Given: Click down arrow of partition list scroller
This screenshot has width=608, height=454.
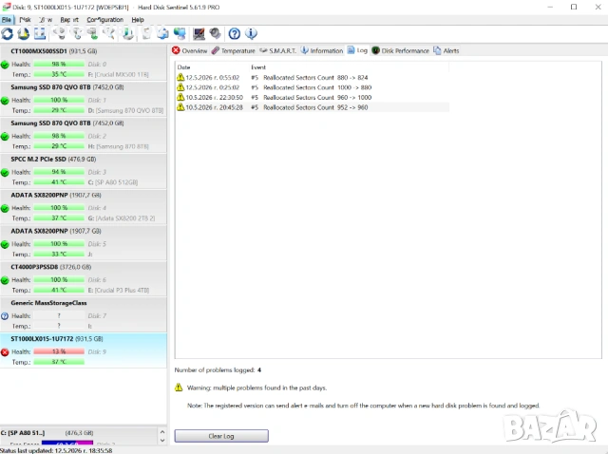Looking at the screenshot, I should click(162, 441).
